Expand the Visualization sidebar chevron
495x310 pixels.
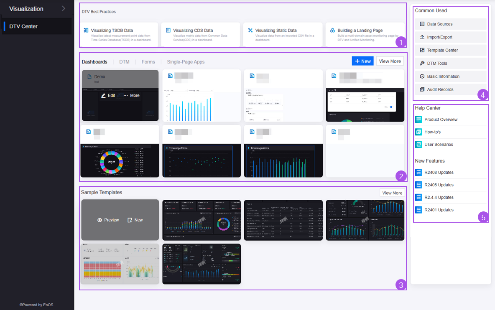(x=63, y=8)
